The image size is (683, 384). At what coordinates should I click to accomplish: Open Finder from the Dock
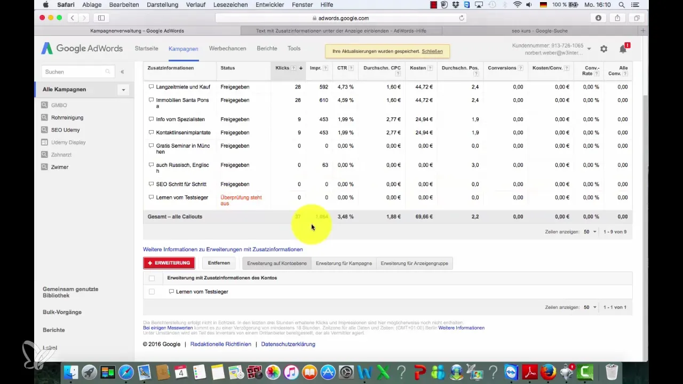point(71,372)
